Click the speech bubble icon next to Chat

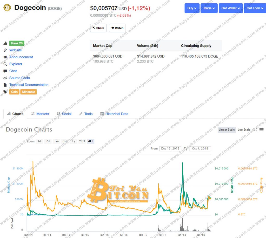pos(5,71)
